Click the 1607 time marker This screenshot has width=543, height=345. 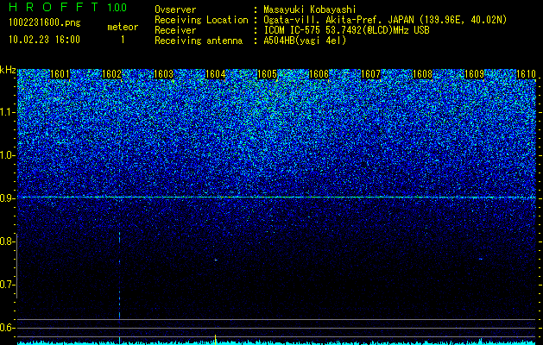pos(370,74)
